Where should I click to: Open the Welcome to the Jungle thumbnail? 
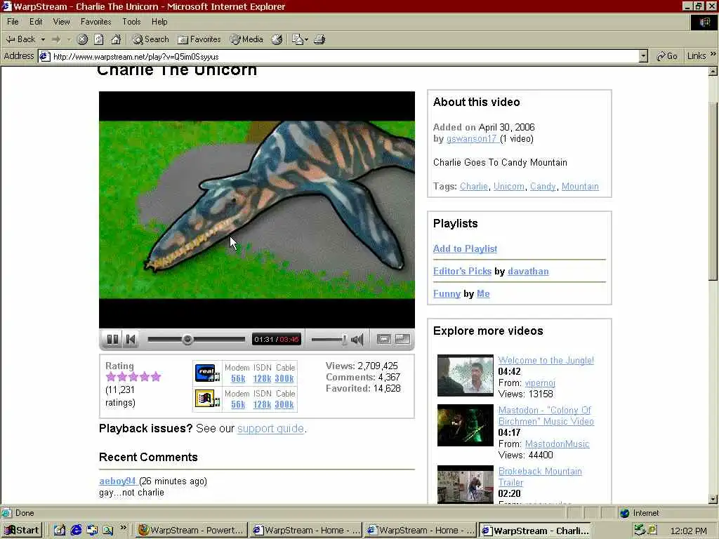click(465, 375)
